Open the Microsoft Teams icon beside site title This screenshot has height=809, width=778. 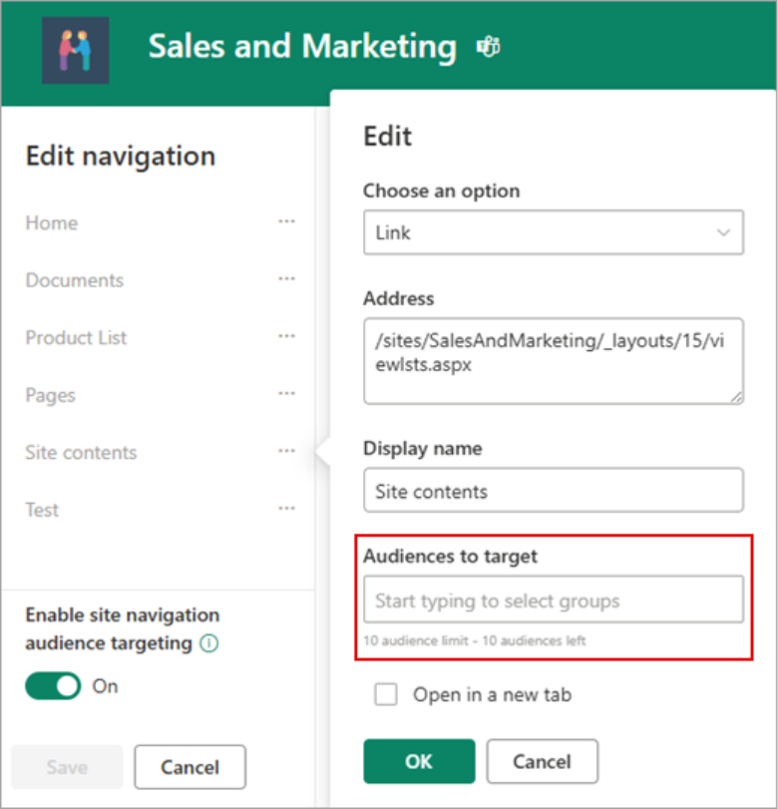488,46
